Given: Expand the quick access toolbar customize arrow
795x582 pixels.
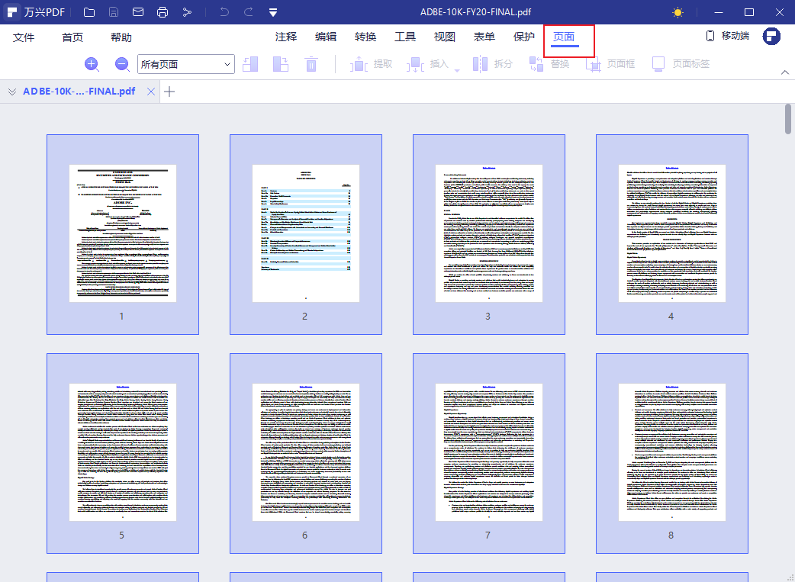Looking at the screenshot, I should point(273,12).
